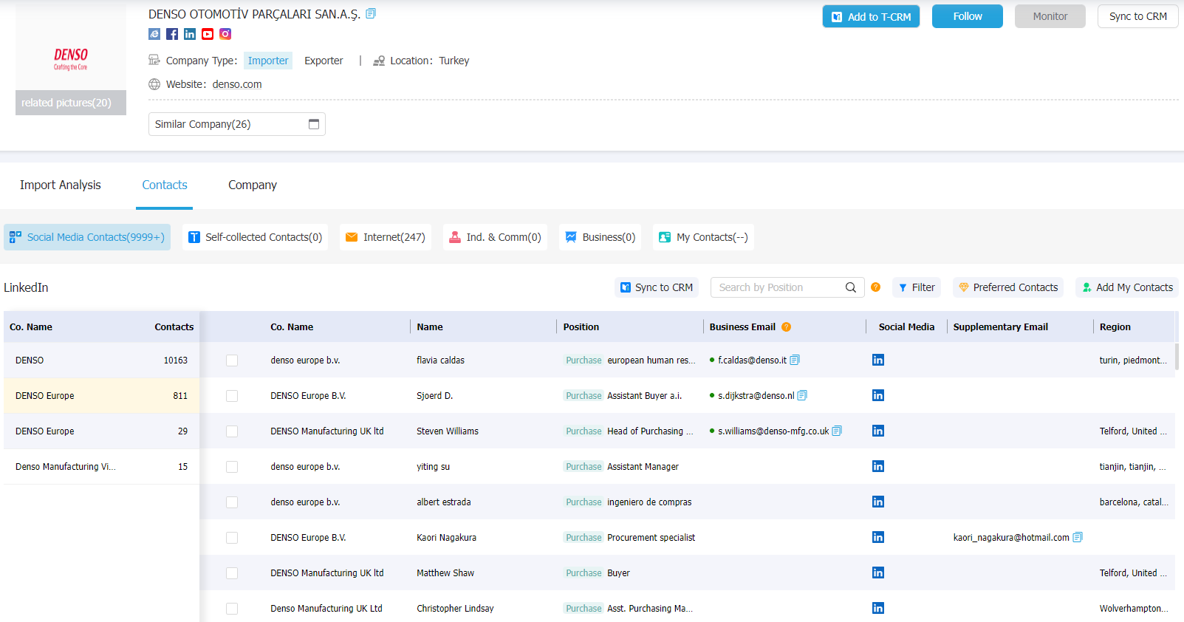Select checkbox for Matthew Shaw row

coord(232,573)
